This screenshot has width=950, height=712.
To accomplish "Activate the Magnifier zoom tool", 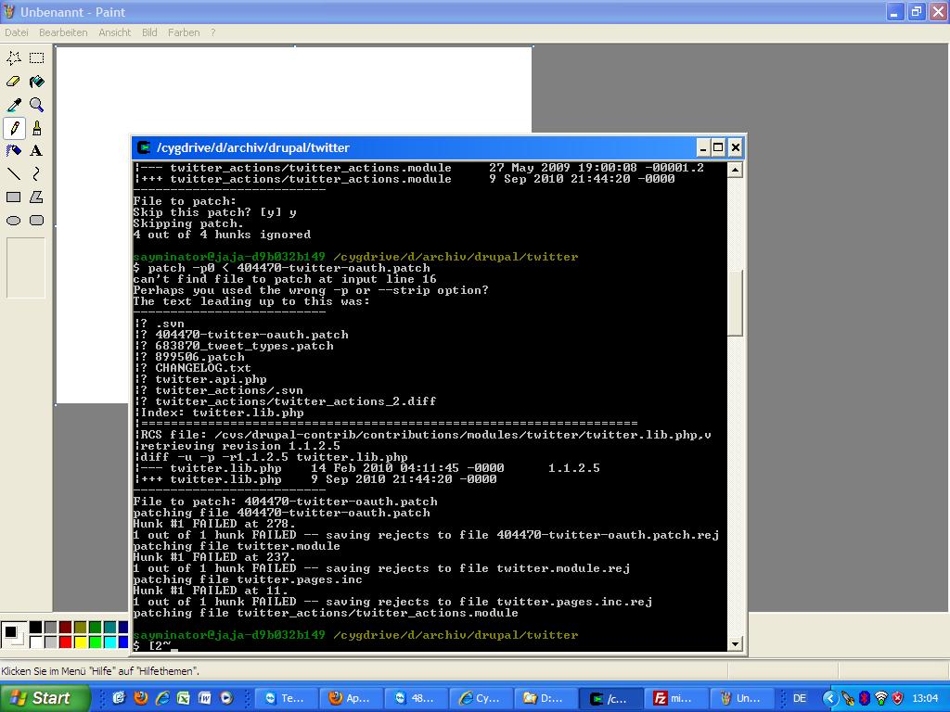I will coord(36,105).
